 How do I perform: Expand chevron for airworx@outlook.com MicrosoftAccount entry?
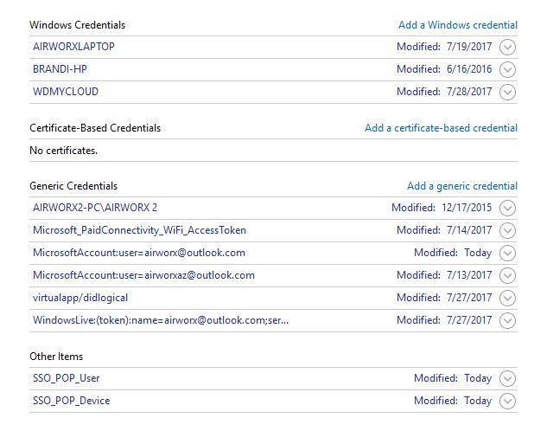point(507,254)
